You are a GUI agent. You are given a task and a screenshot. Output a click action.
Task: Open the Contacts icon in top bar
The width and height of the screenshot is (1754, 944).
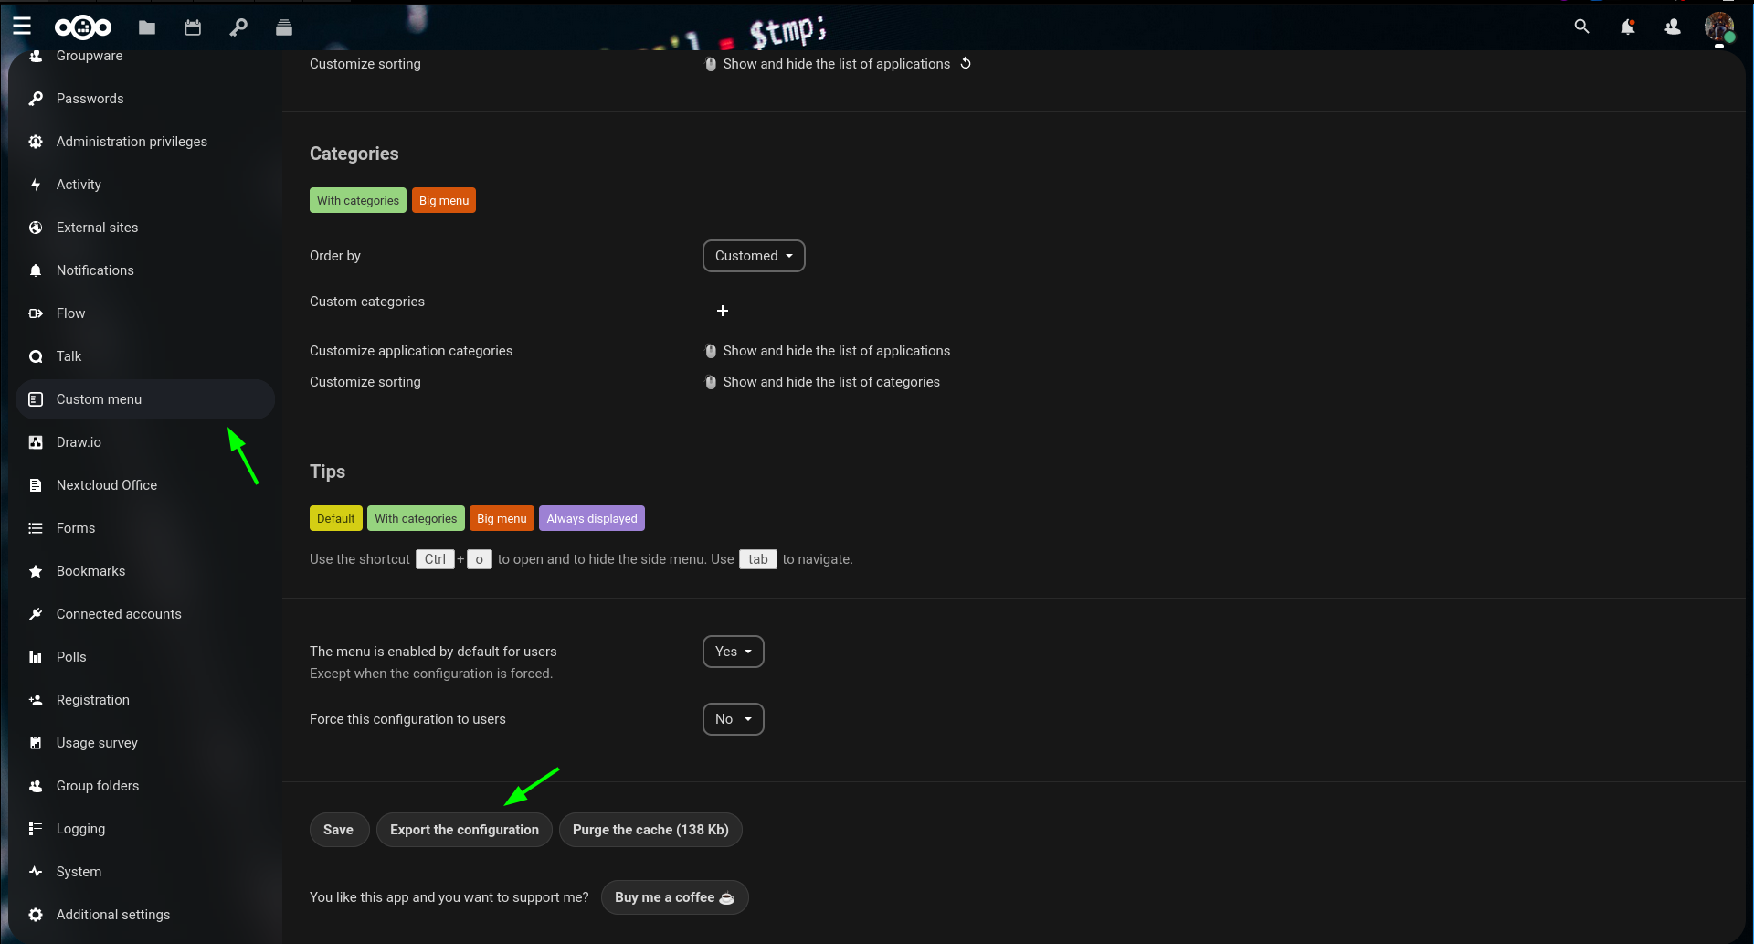point(1673,27)
